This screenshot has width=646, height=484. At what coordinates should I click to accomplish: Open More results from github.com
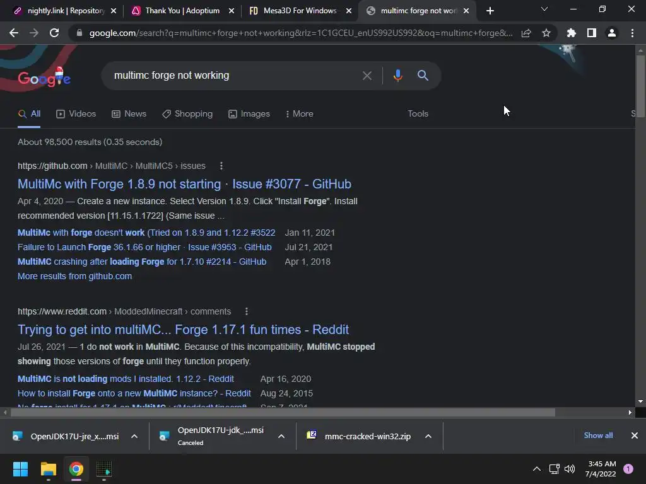click(74, 276)
